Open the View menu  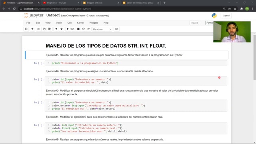48,23
